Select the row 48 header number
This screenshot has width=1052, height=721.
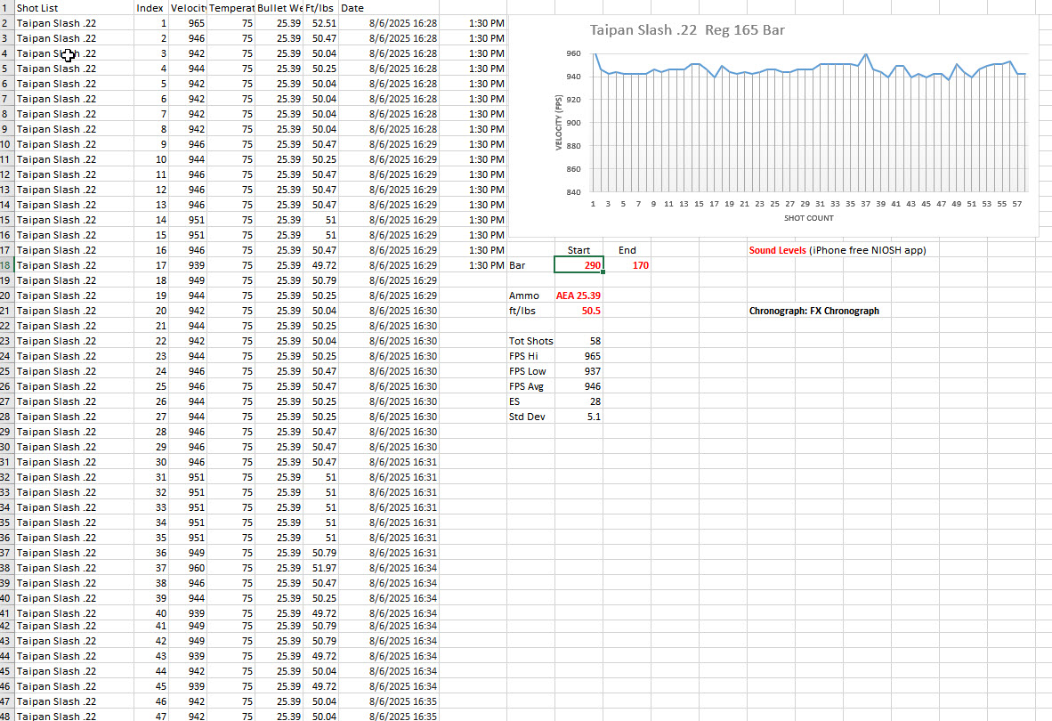tap(7, 716)
